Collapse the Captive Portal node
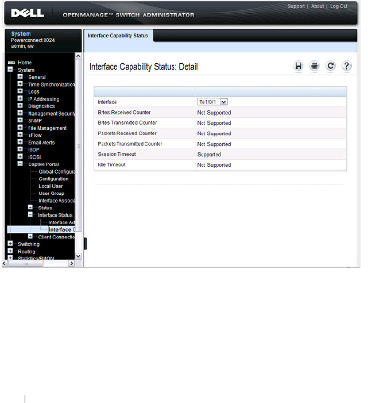368x403 pixels. click(20, 164)
